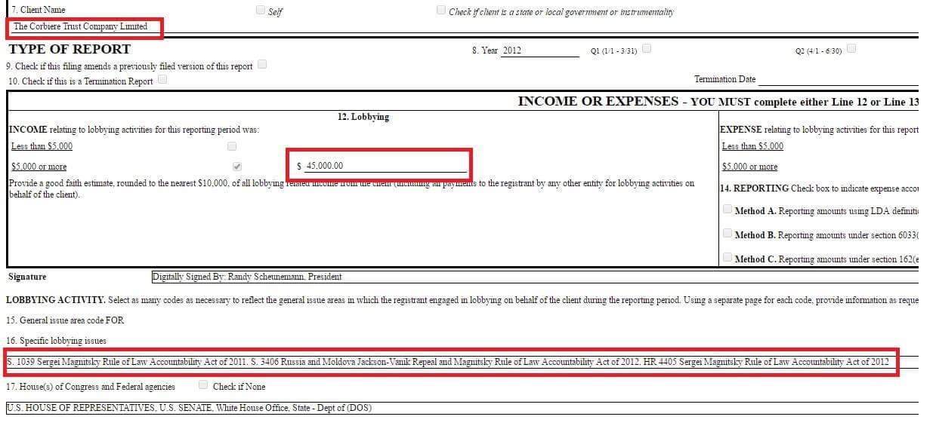Click the income amount field 45,000.00
936x438 pixels.
(x=385, y=166)
